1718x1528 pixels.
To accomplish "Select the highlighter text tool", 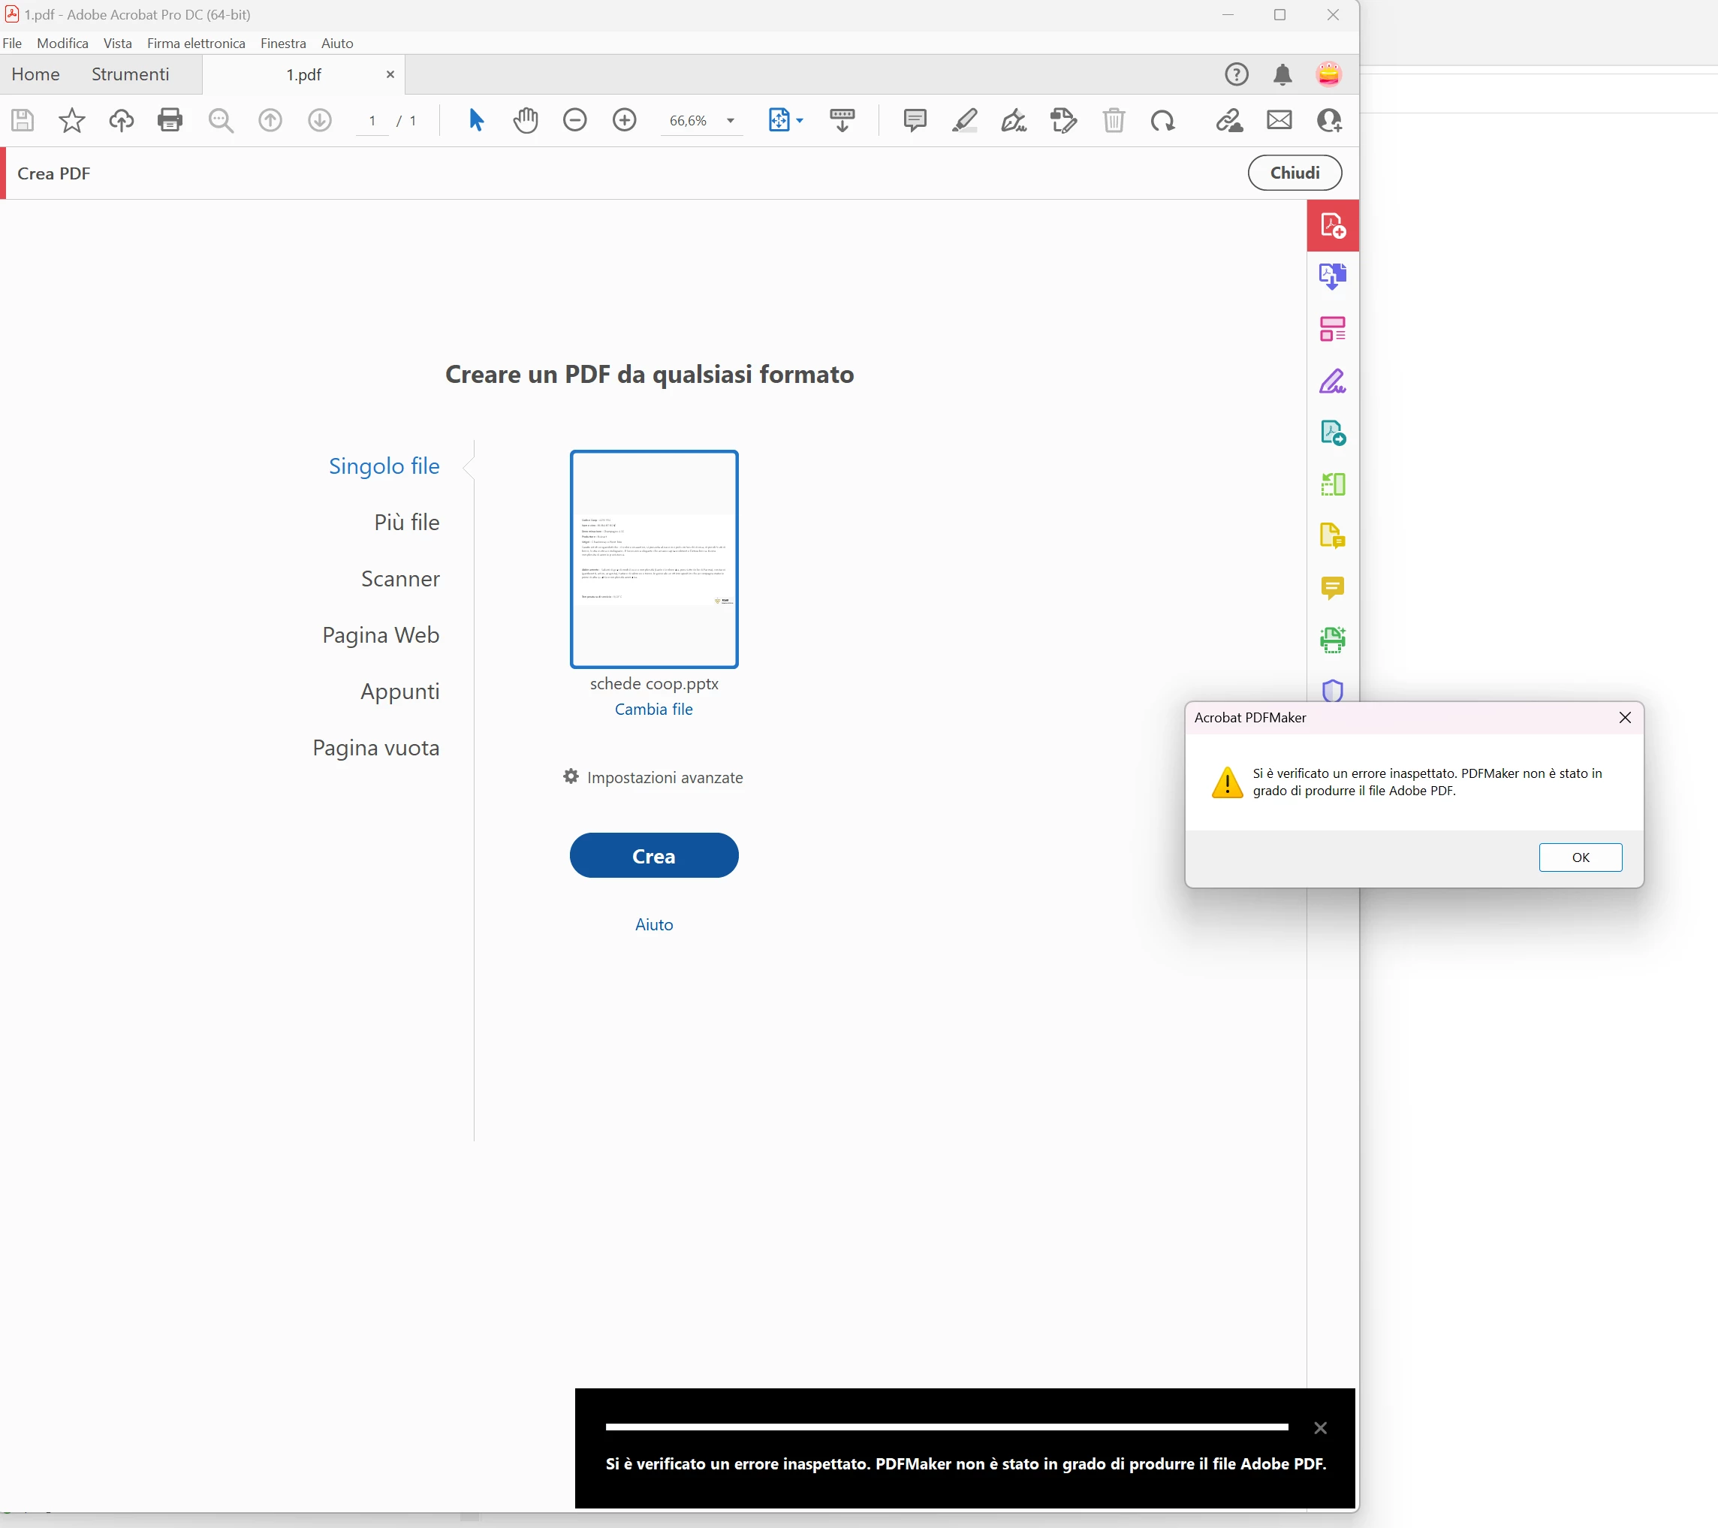I will point(964,120).
